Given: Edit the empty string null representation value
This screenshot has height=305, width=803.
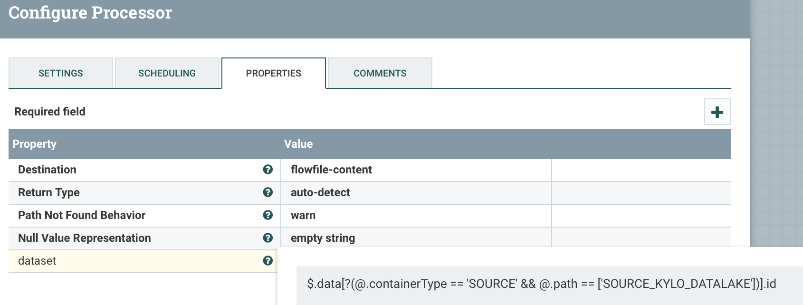Looking at the screenshot, I should pos(323,238).
